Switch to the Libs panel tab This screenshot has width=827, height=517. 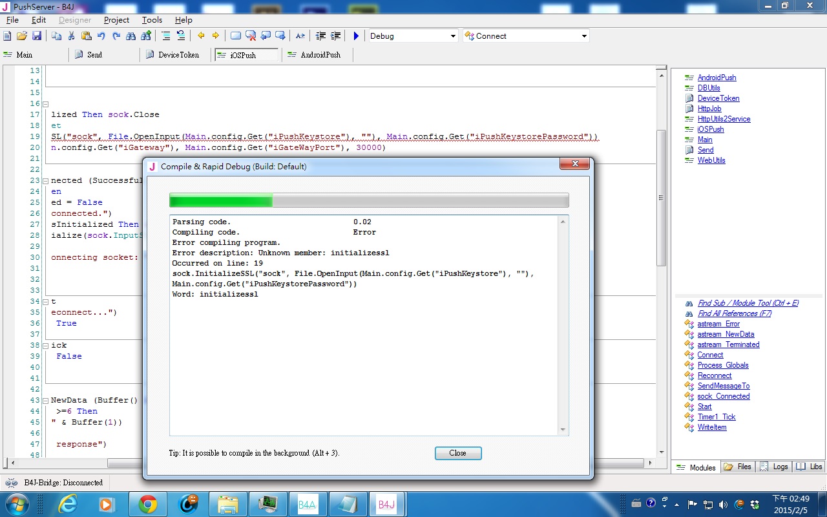click(x=810, y=467)
